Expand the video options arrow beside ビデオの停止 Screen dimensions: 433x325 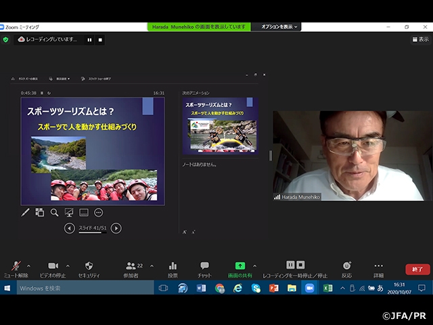tap(68, 265)
